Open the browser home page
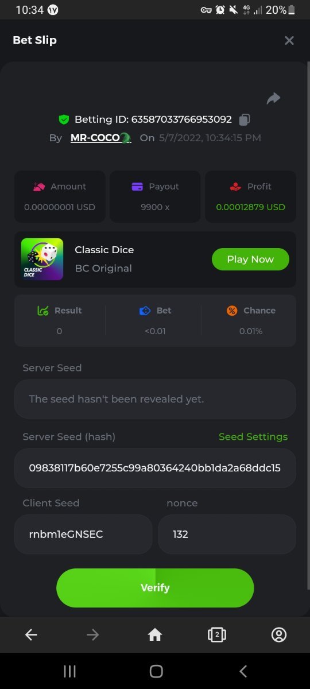Screen dimensions: 310x689 (x=155, y=634)
